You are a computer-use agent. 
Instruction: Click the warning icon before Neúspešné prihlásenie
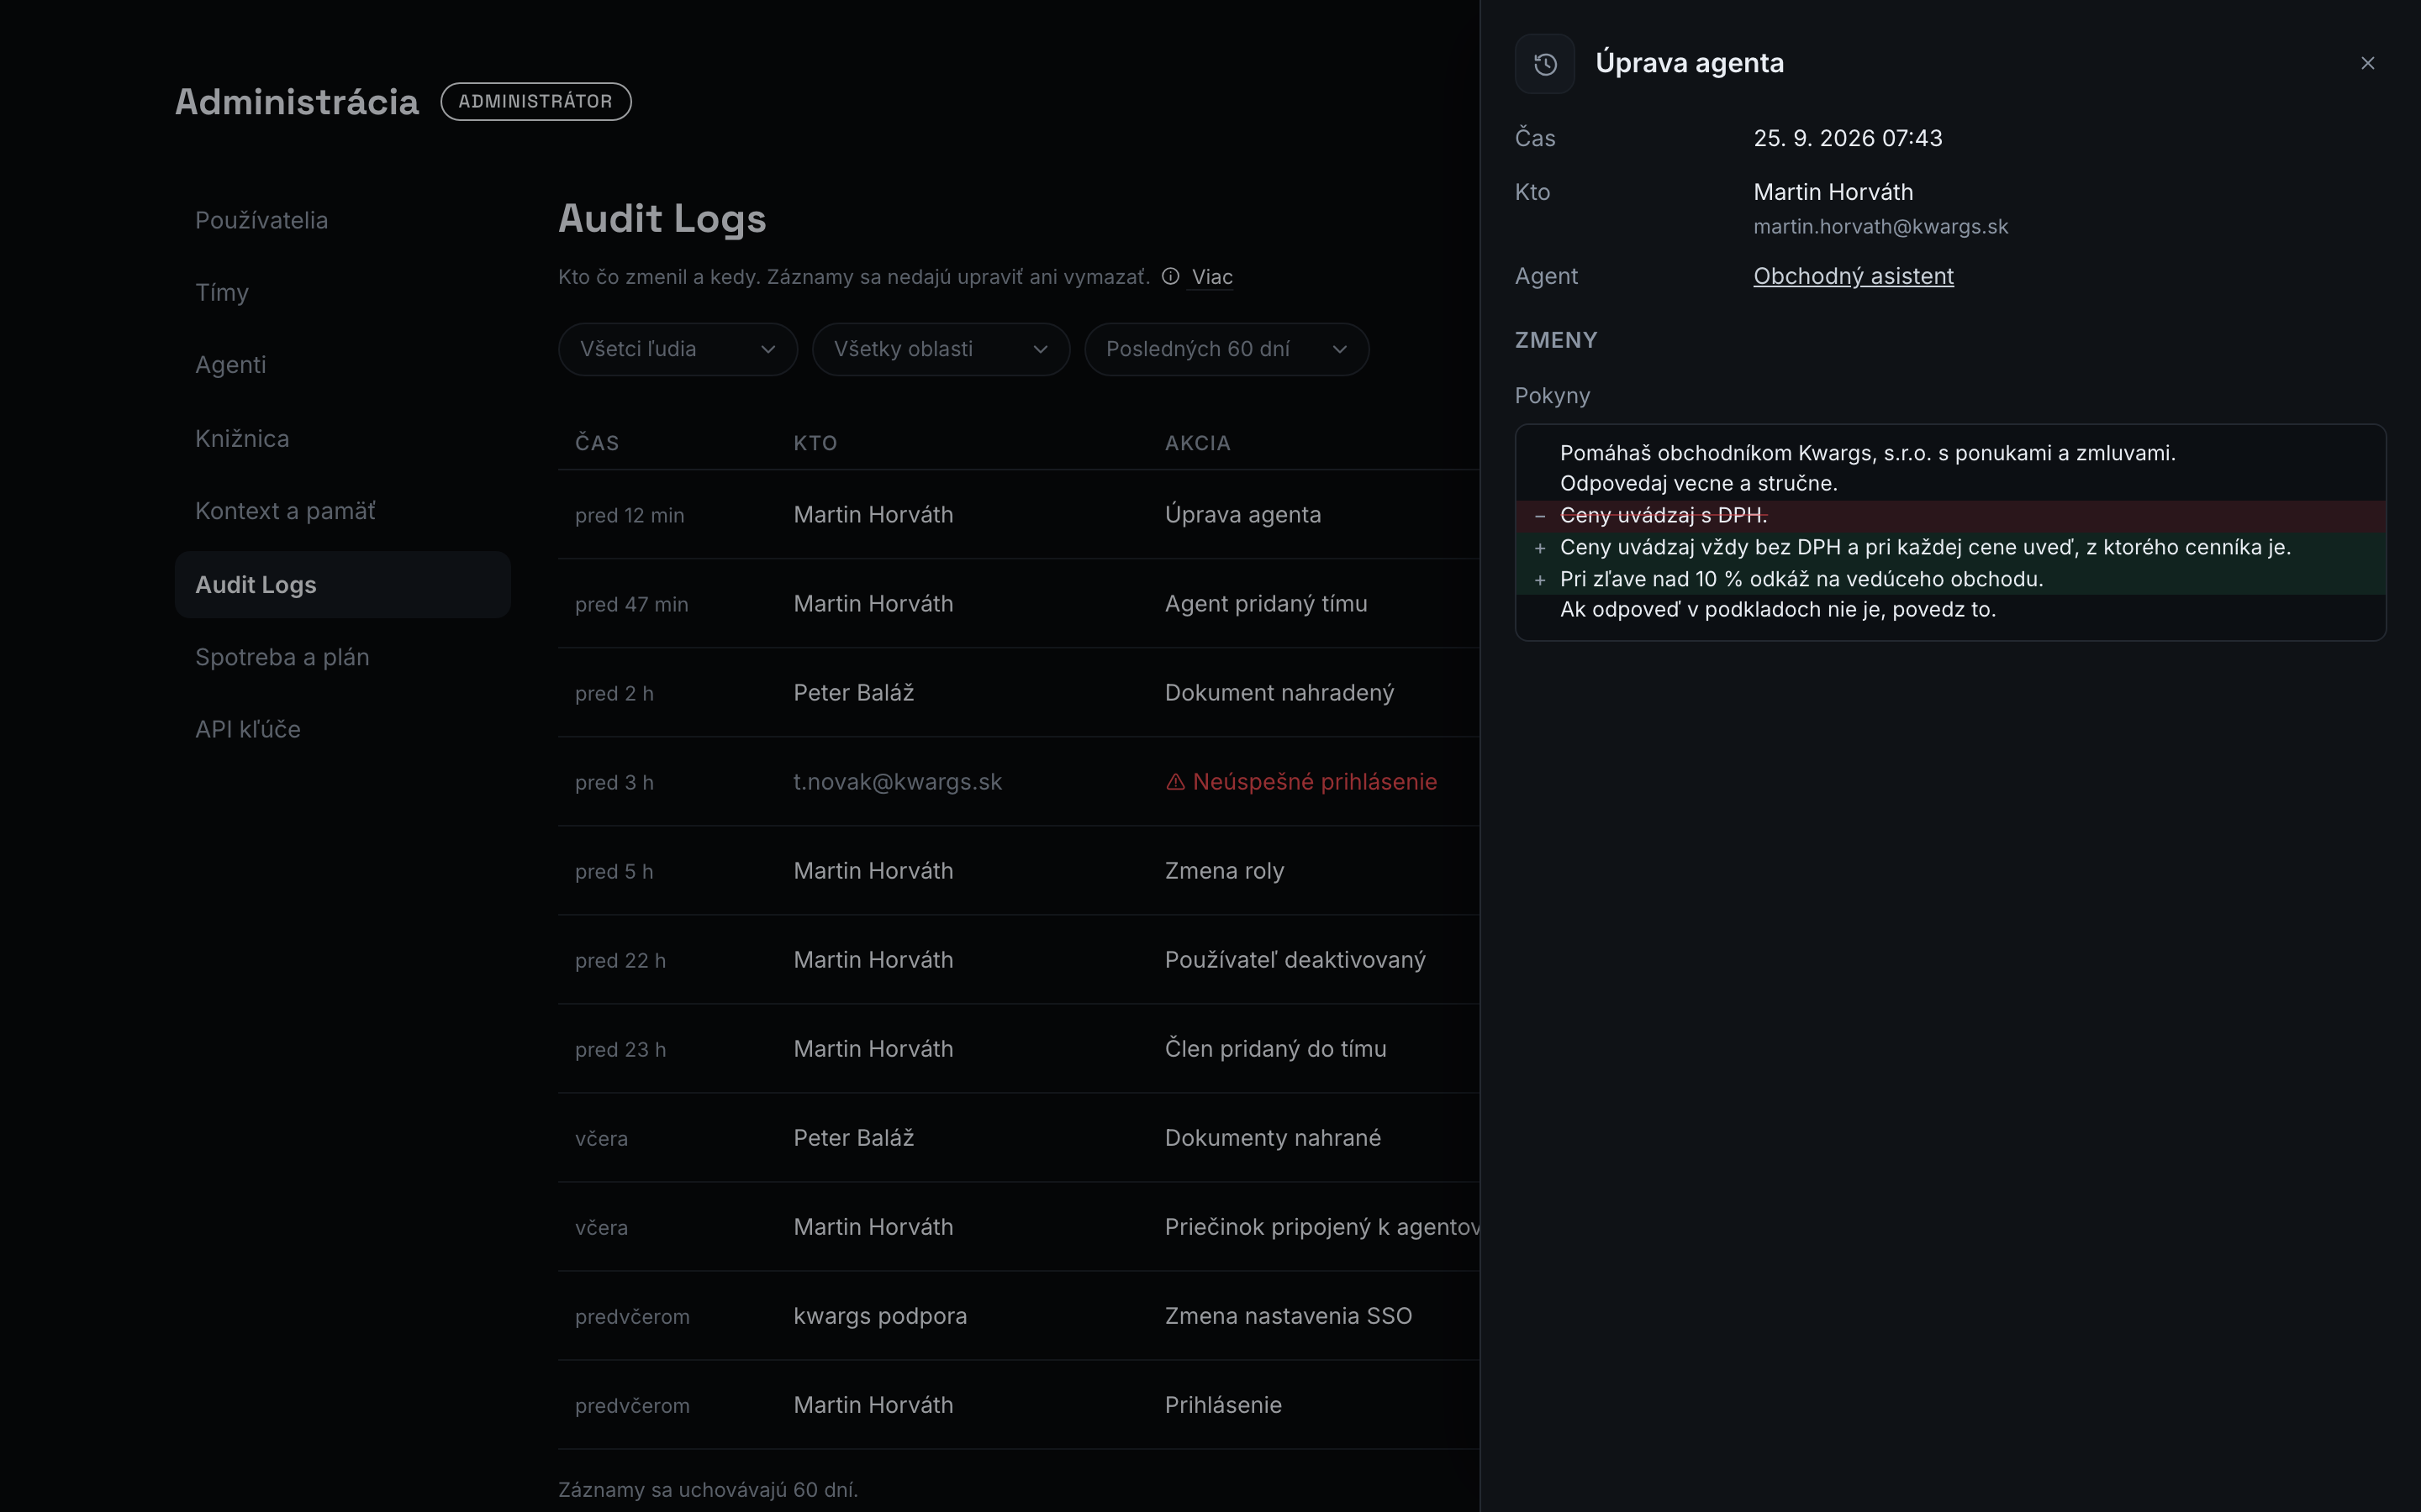(1175, 782)
